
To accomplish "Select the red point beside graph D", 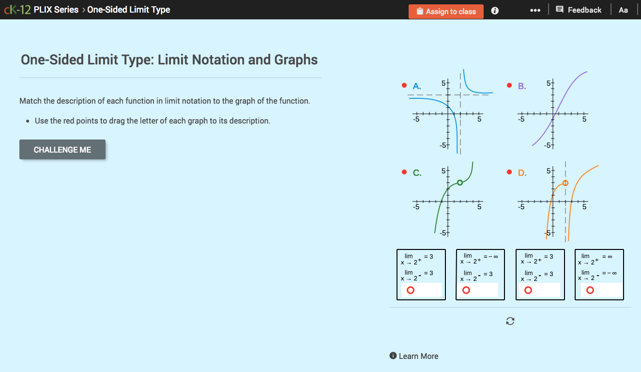I will [509, 171].
